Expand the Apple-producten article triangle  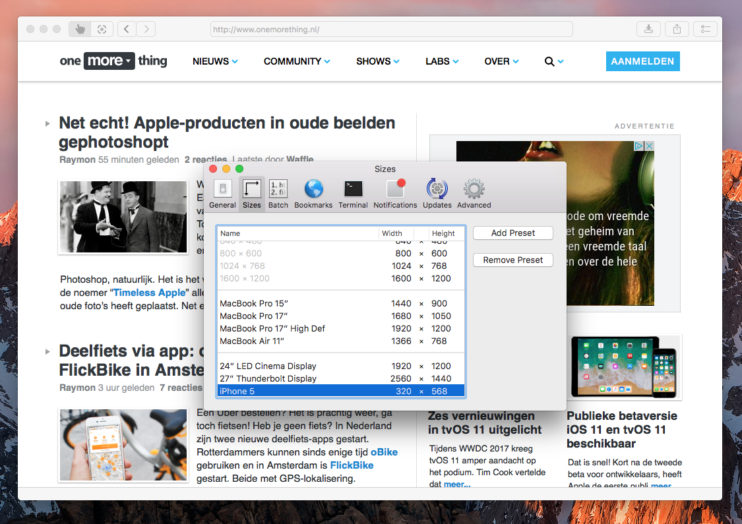coord(47,124)
